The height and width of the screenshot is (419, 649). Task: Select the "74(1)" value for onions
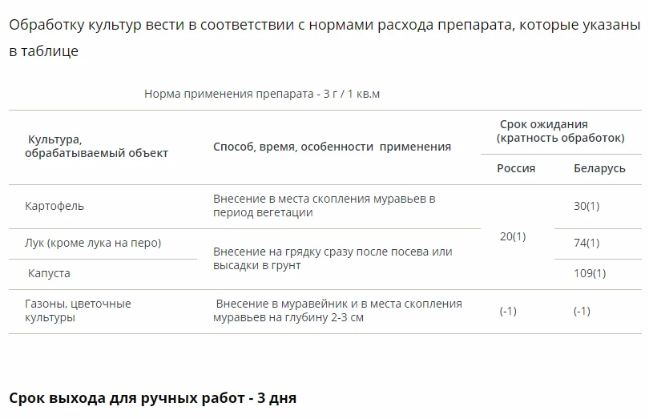pyautogui.click(x=587, y=243)
